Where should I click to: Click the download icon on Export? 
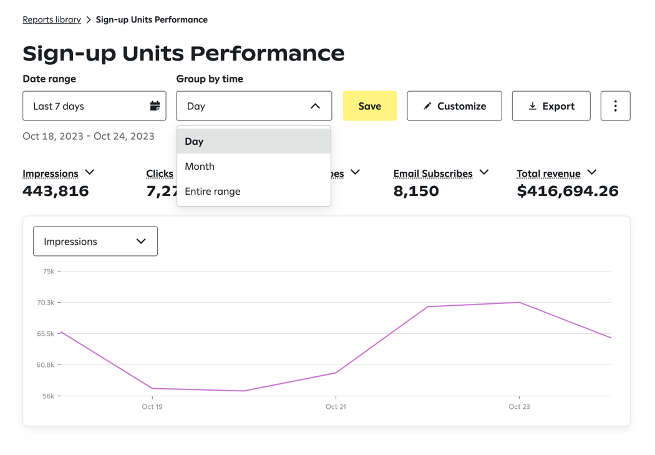[532, 106]
